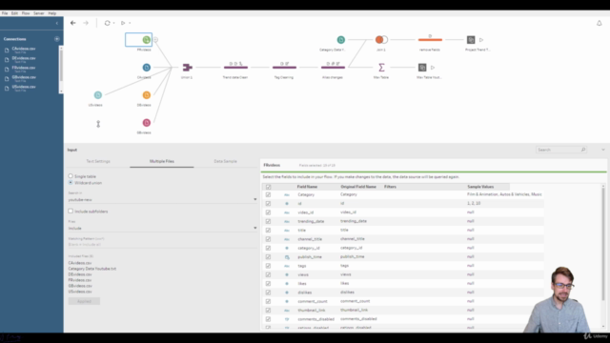The width and height of the screenshot is (610, 343).
Task: Enable Include subfolders checkbox
Action: coord(71,212)
